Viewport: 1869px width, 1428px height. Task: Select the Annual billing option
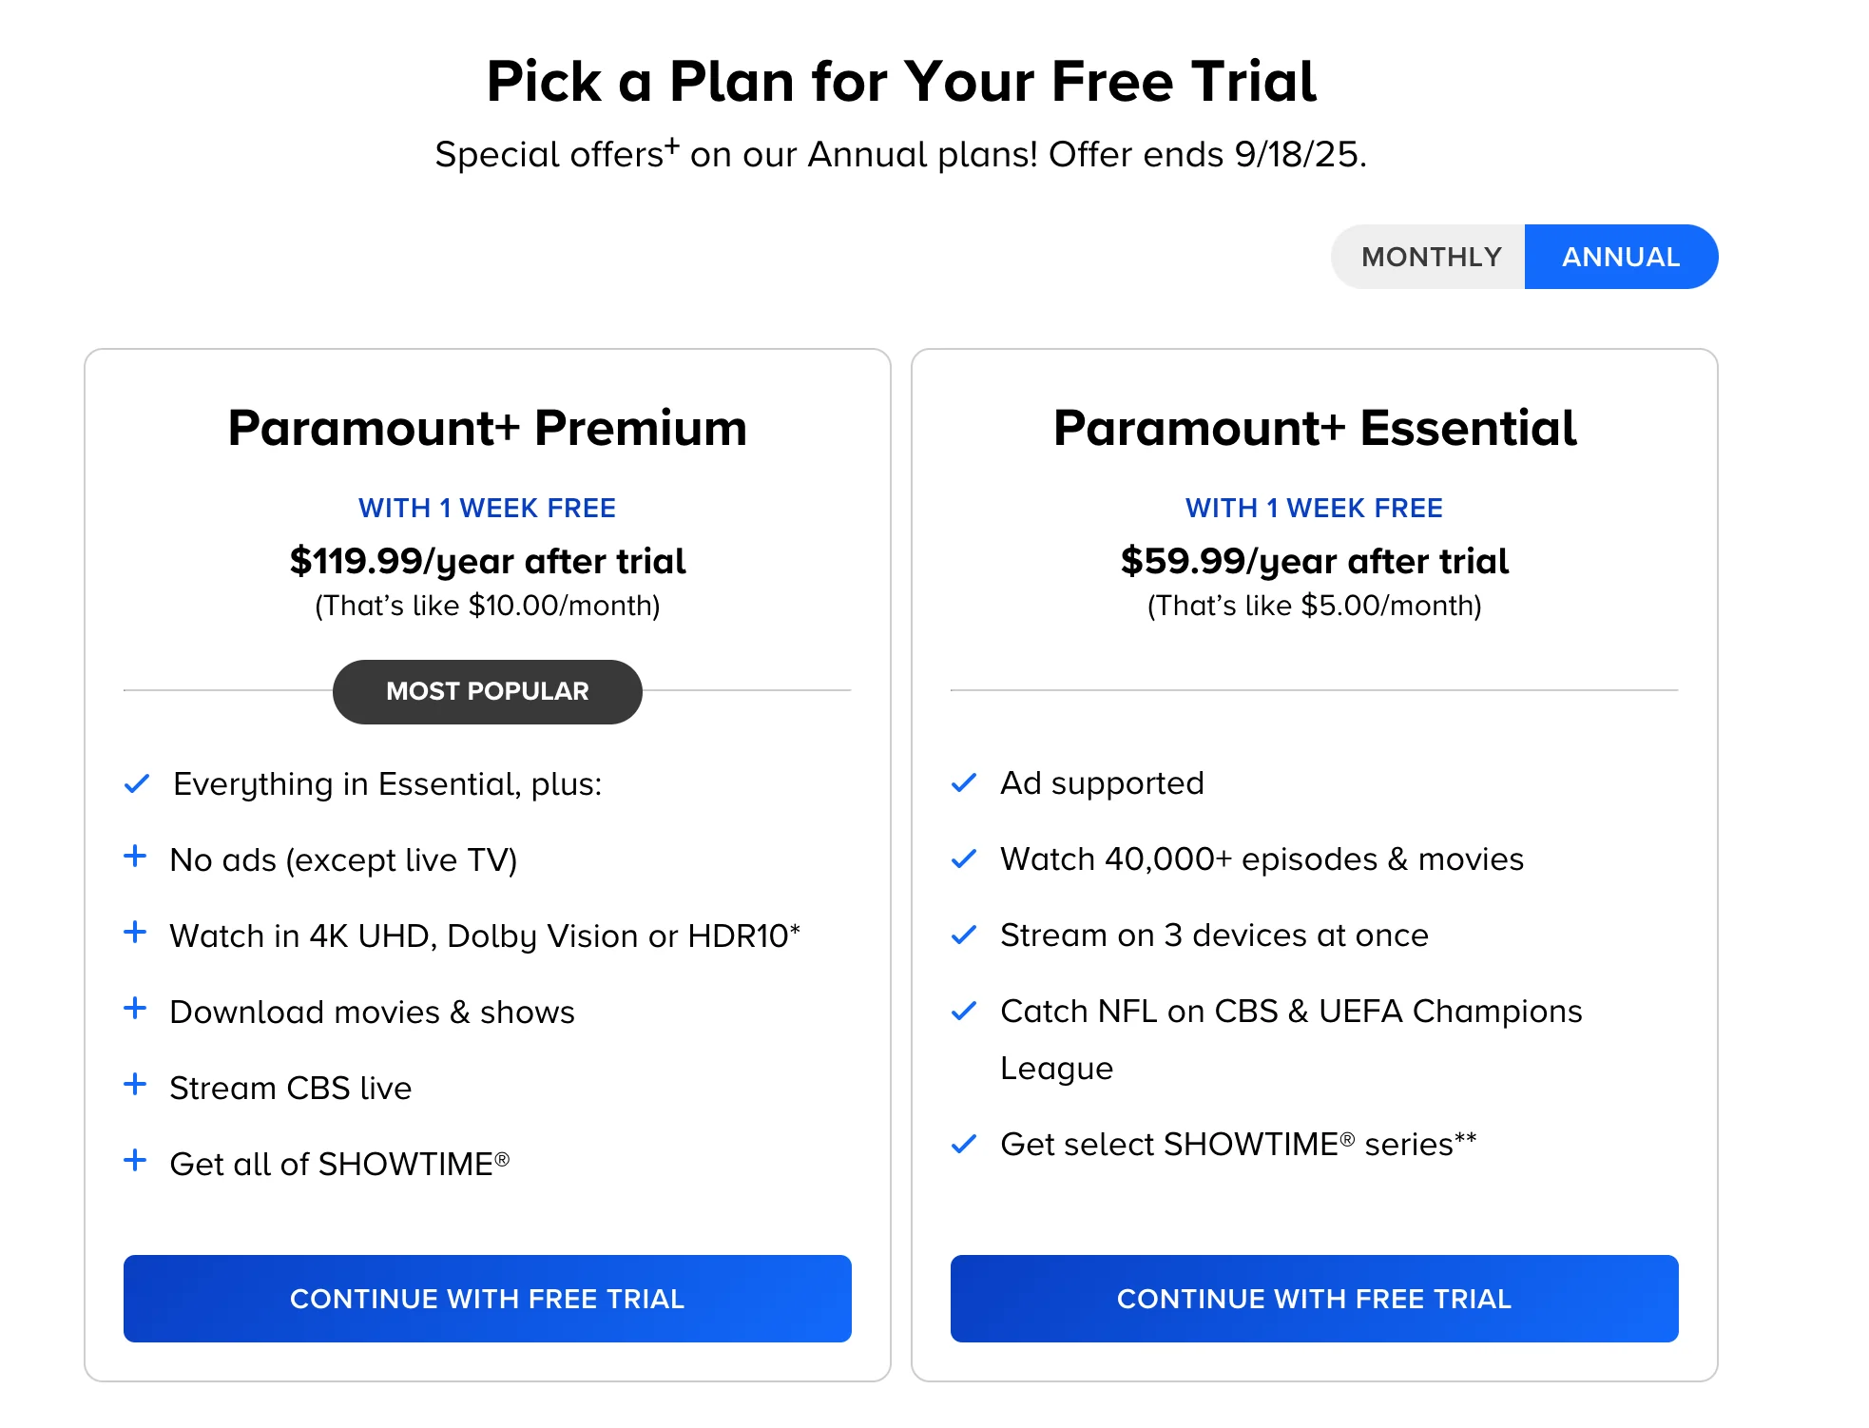click(x=1620, y=256)
